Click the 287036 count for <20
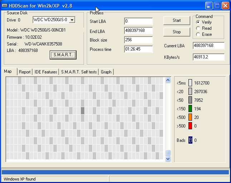Screen dimensions: 231x183 (x=201, y=92)
